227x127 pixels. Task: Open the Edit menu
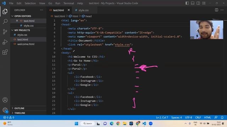click(19, 3)
